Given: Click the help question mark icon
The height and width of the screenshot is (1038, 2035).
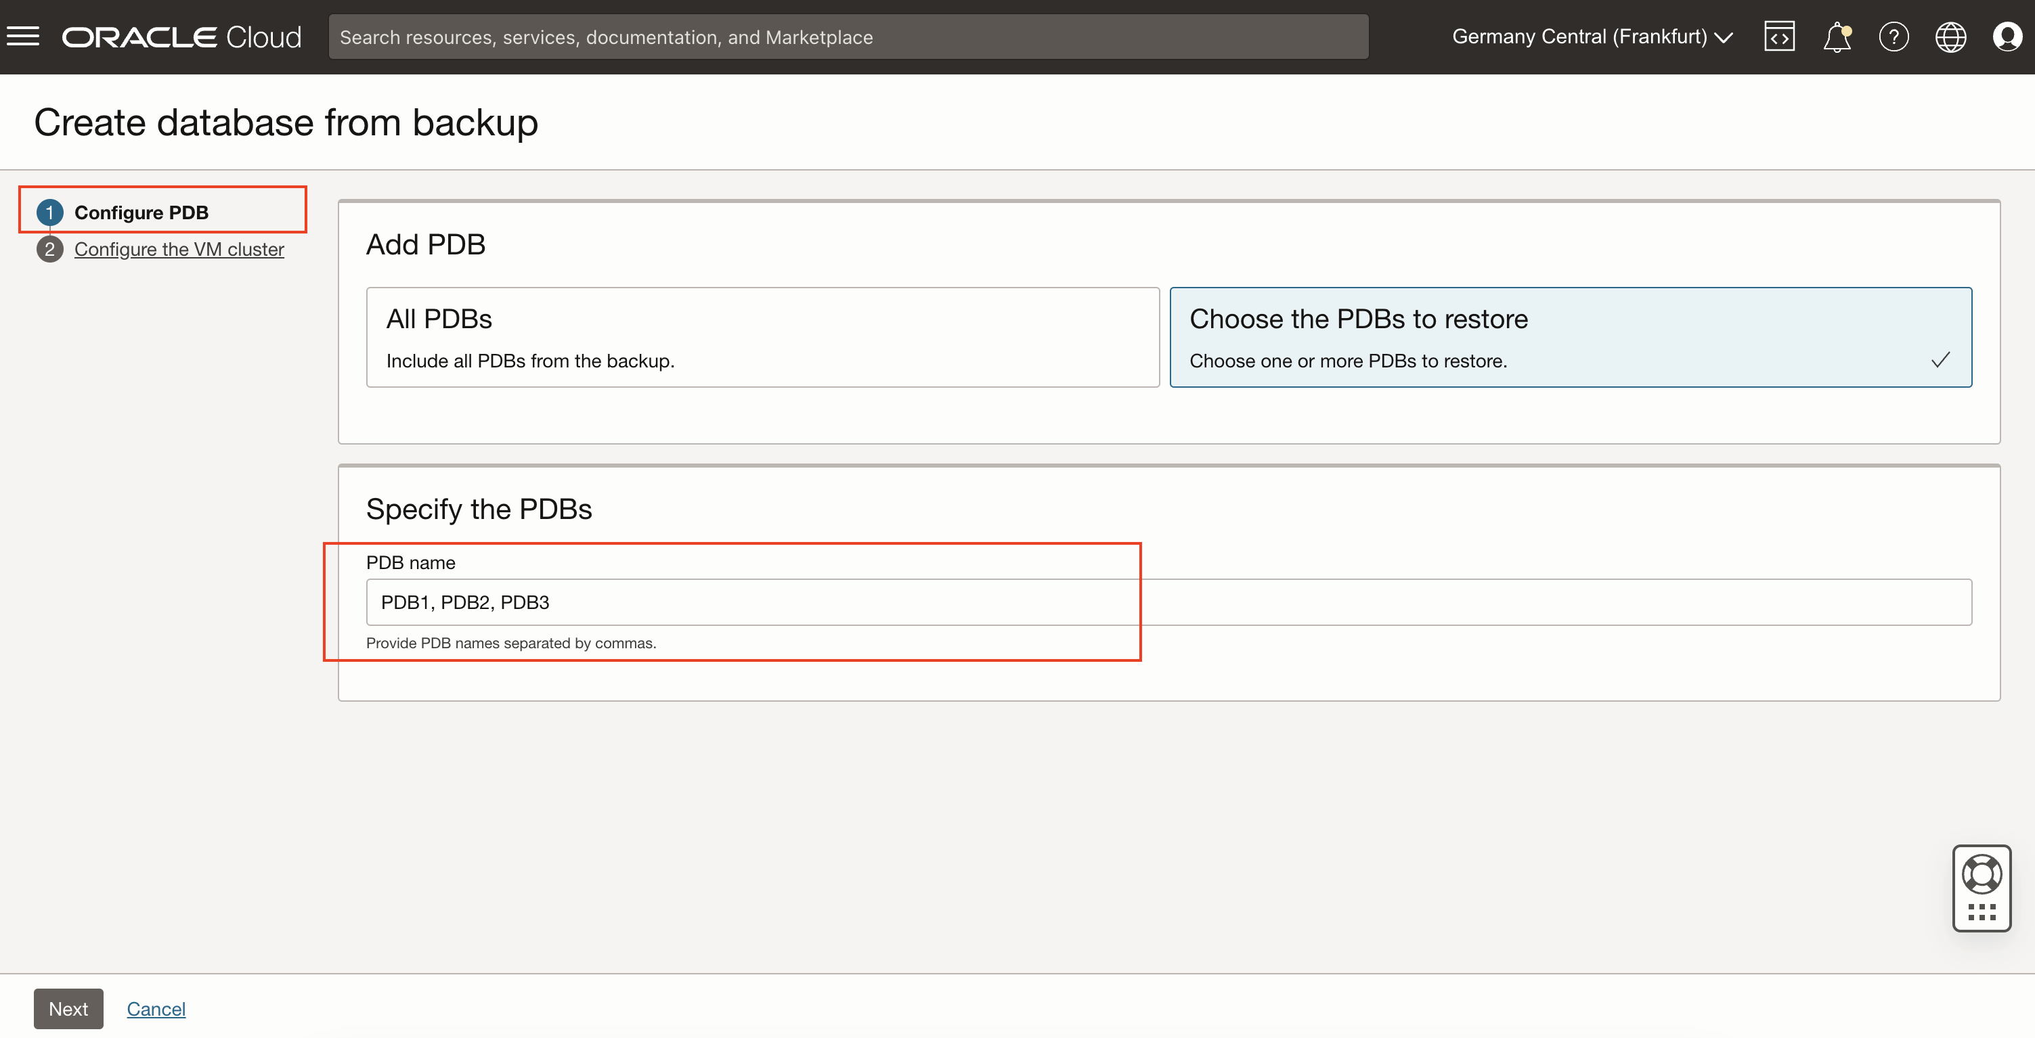Looking at the screenshot, I should click(1894, 37).
